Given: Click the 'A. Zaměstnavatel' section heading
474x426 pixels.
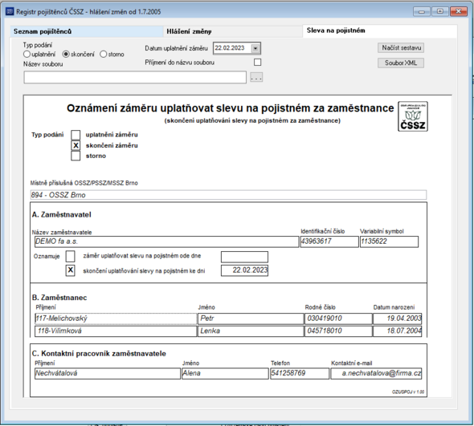Looking at the screenshot, I should 61,215.
